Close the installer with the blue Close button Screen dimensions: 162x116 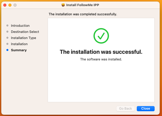point(146,109)
